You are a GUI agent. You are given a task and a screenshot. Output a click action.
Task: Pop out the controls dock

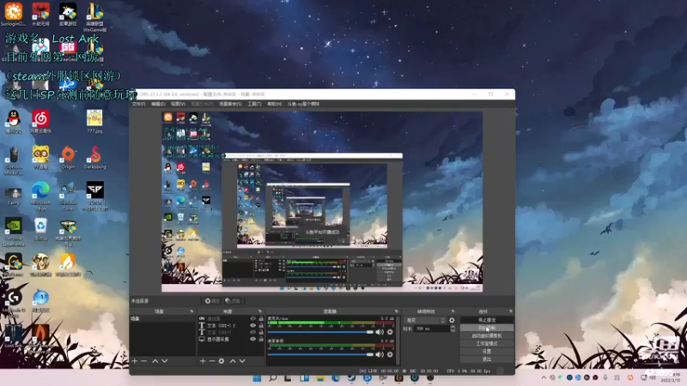coord(510,311)
